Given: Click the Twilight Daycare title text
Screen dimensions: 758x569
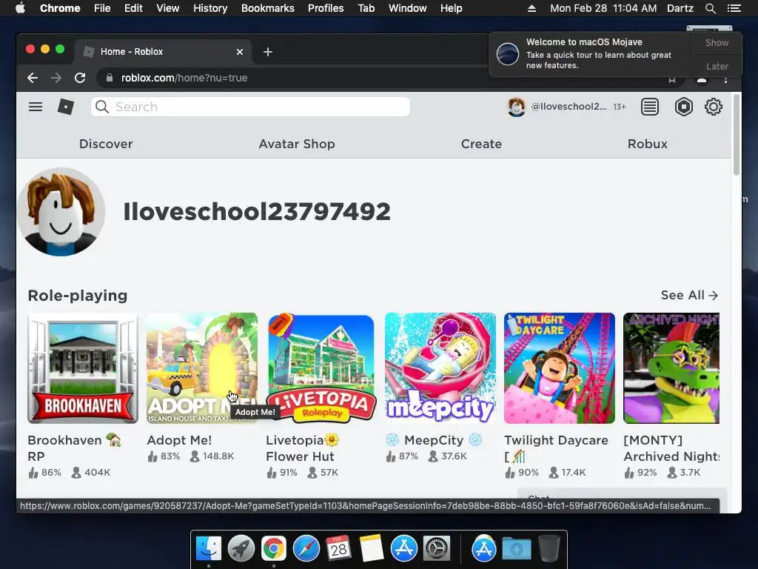Looking at the screenshot, I should click(x=557, y=448).
